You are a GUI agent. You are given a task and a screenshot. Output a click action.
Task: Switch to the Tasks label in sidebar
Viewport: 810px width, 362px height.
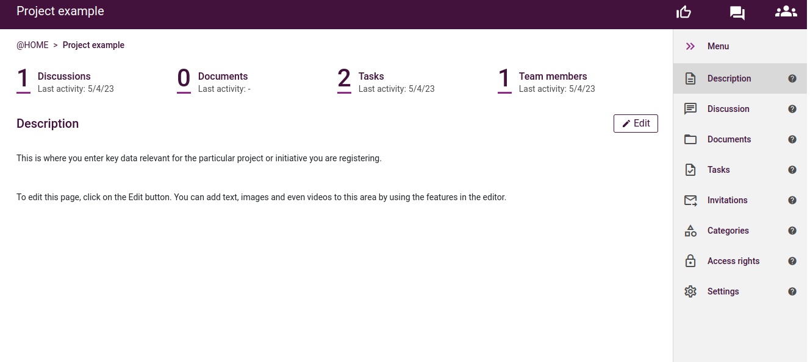pos(719,170)
